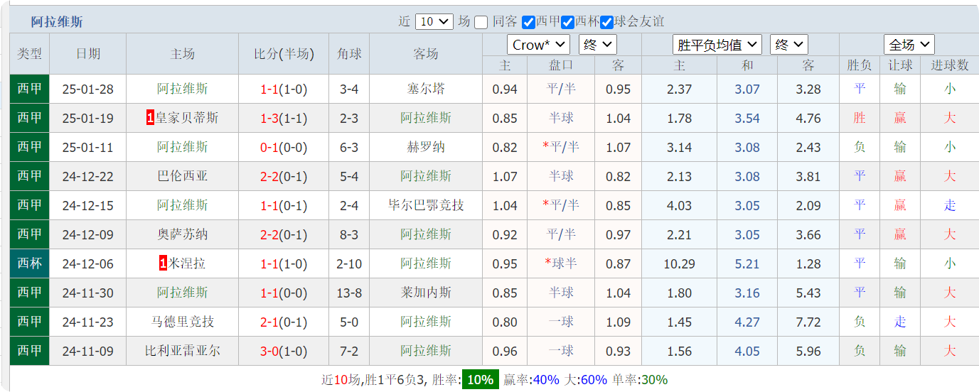
Task: Click the 西甲 badge in the 24-11-09 row
Action: tap(30, 351)
